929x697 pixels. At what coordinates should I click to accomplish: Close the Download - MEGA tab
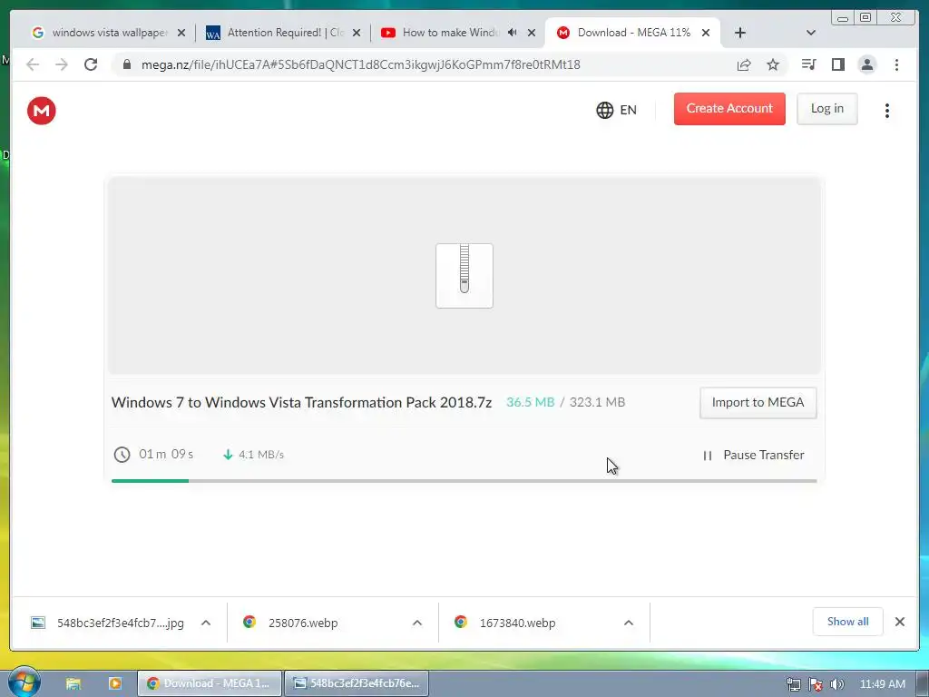(706, 33)
